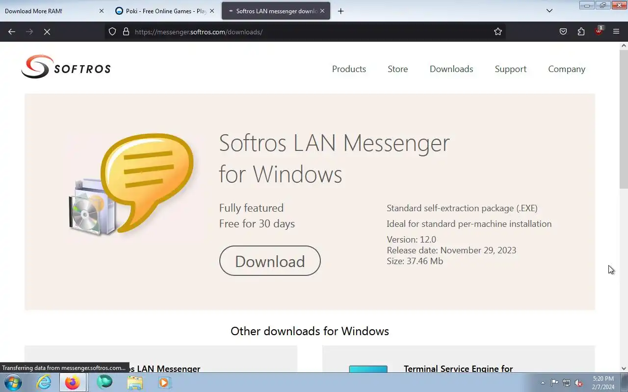Open the Support menu item

point(510,69)
